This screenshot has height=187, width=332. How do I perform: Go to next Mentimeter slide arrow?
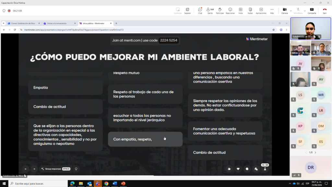34,169
